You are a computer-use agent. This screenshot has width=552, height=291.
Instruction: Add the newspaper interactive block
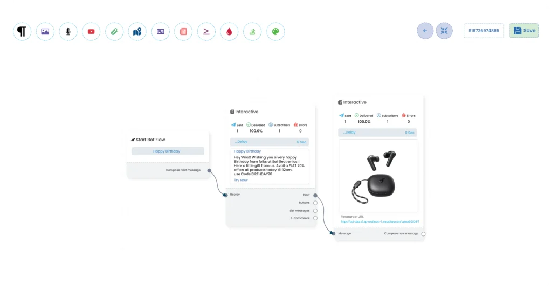183,32
